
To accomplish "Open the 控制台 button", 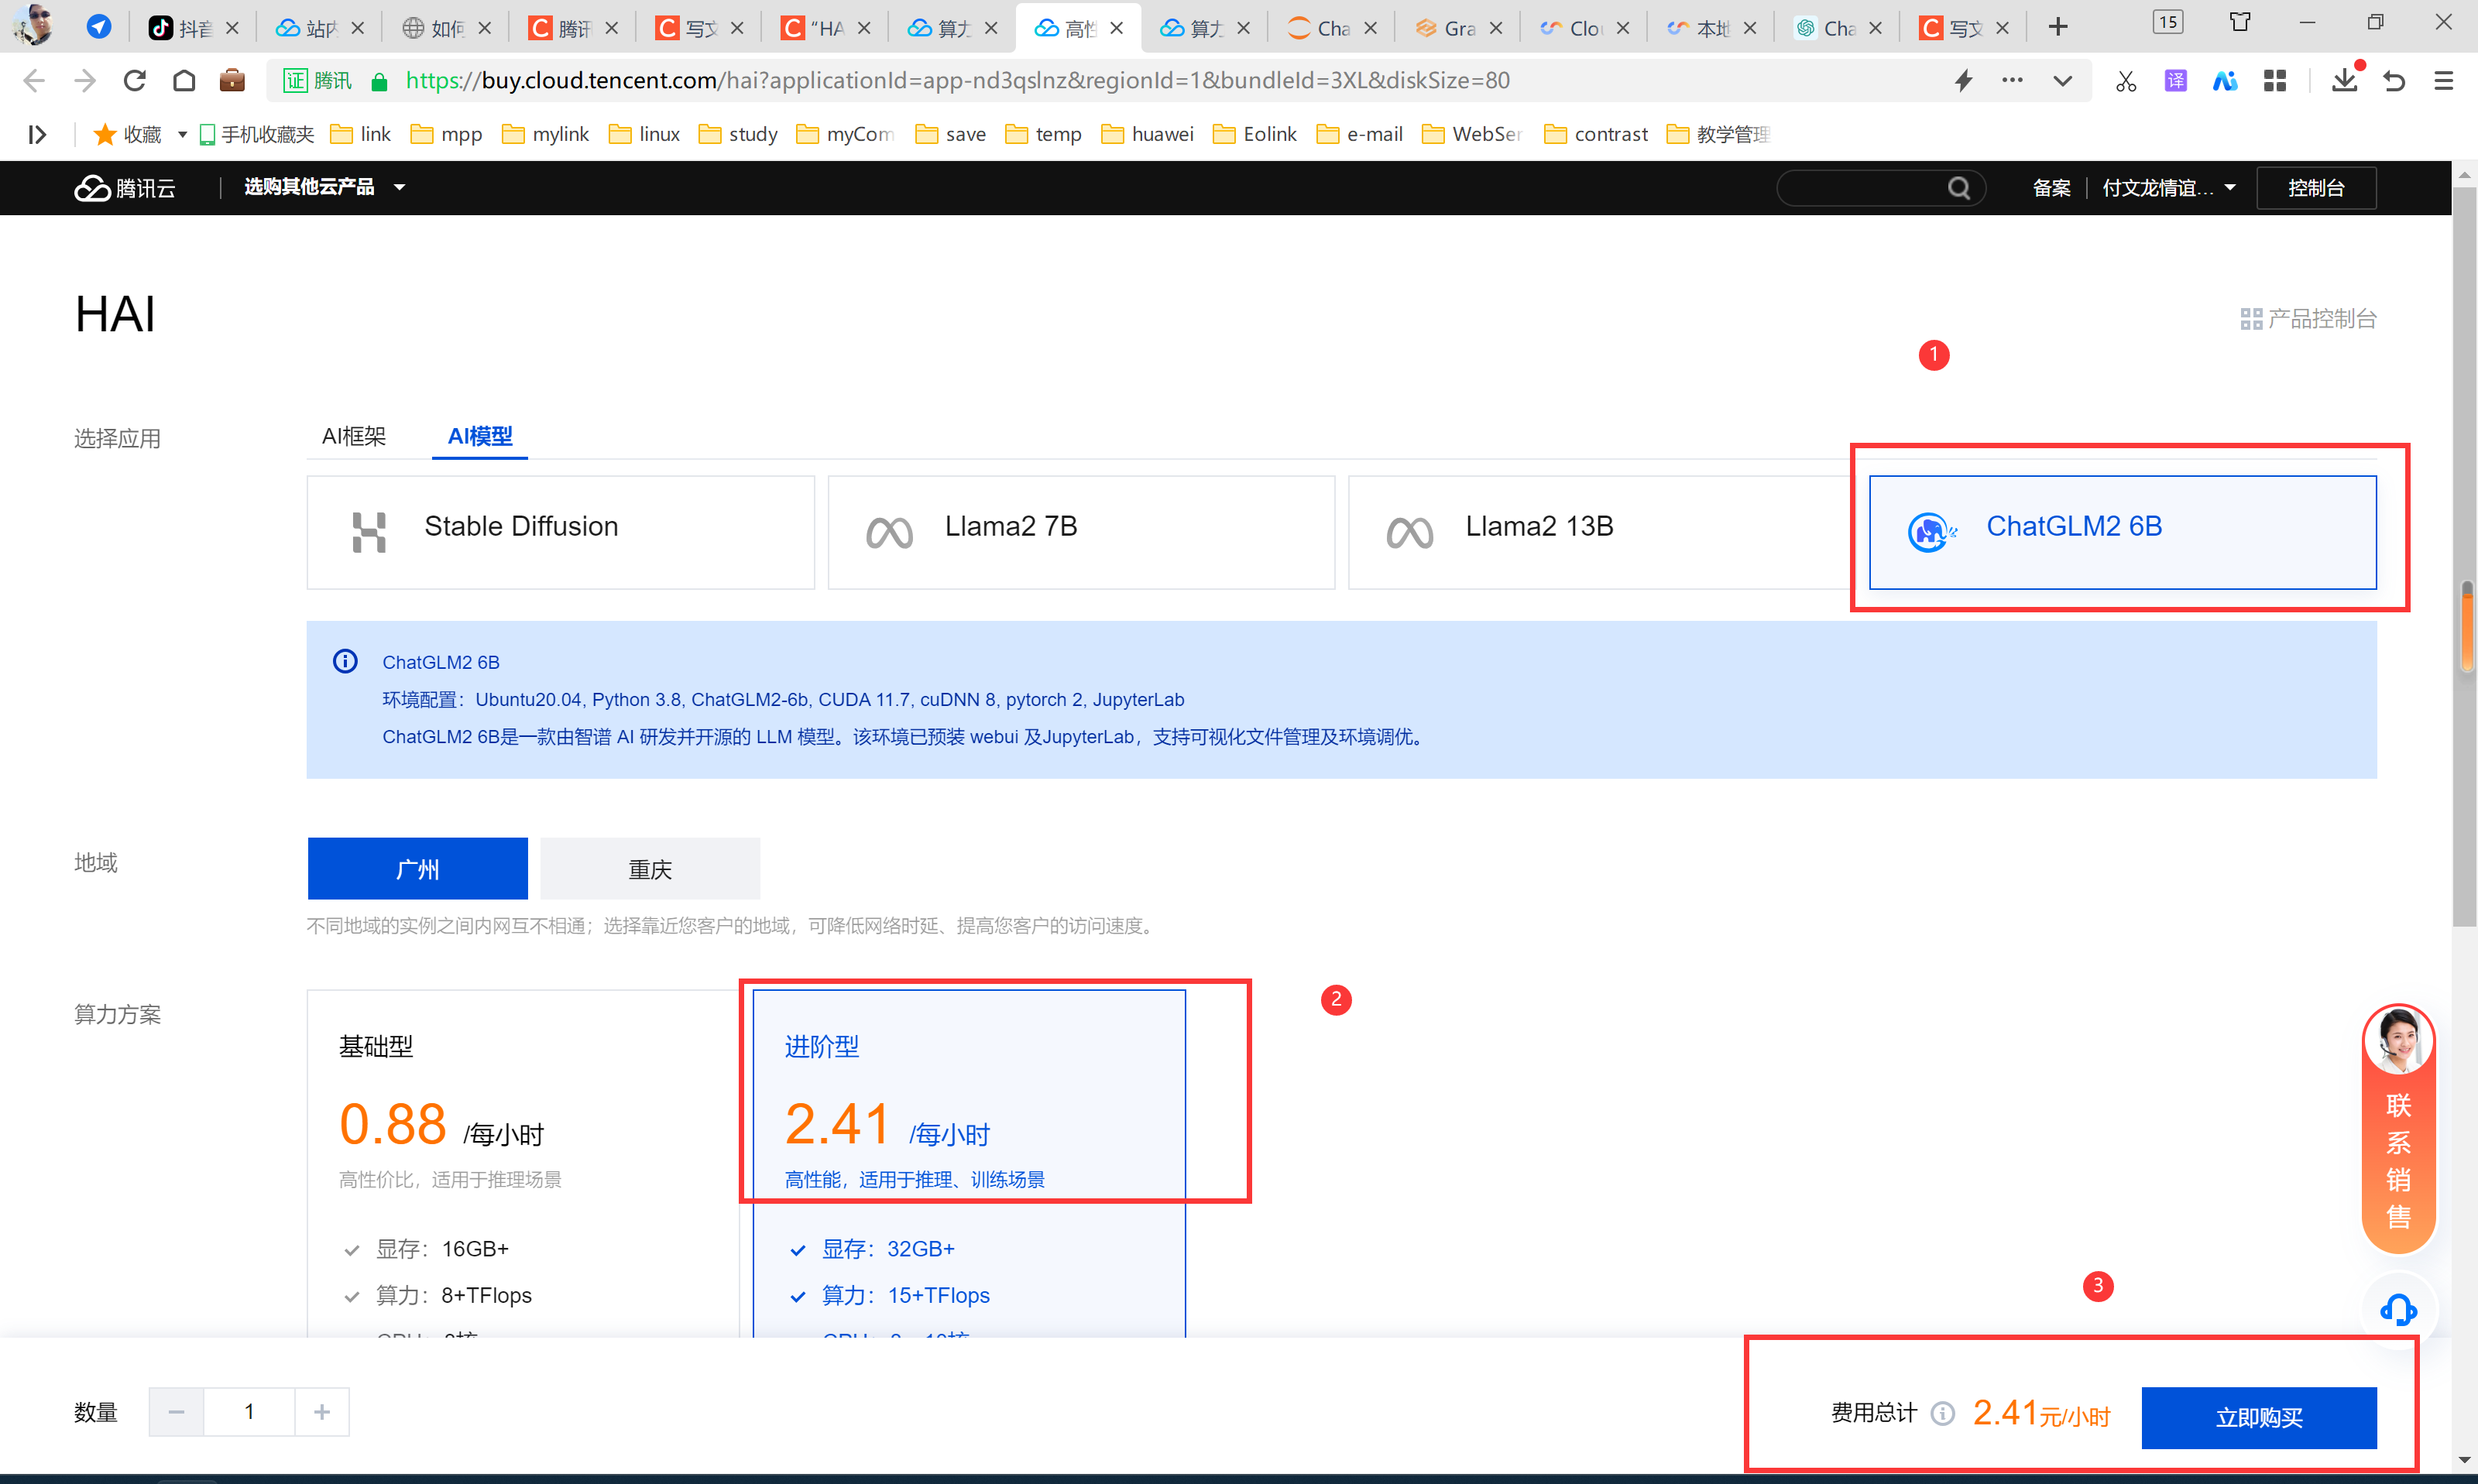I will 2316,188.
